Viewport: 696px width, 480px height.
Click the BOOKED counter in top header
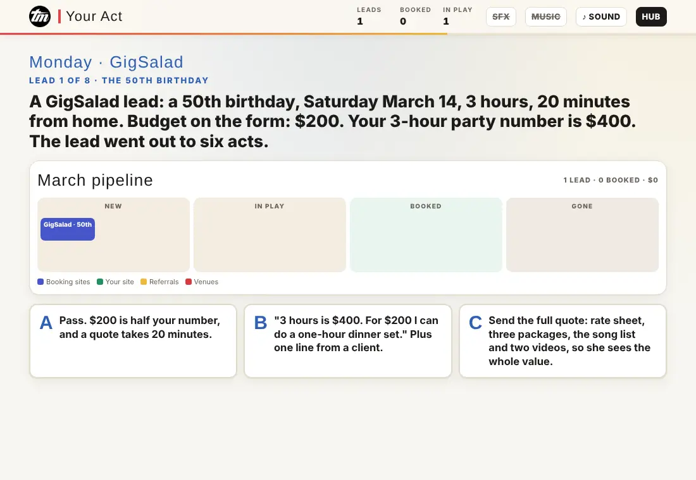[x=415, y=16]
